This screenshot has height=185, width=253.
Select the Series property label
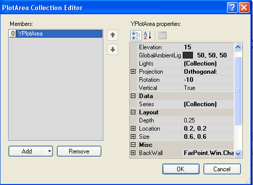(147, 104)
